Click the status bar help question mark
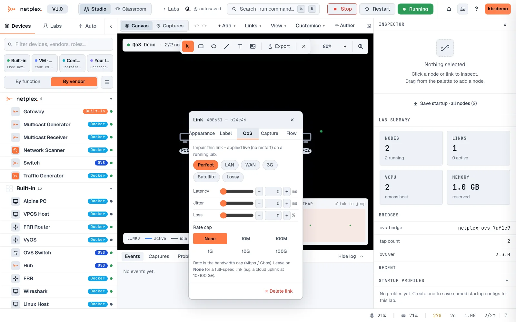The image size is (516, 322). (506, 316)
